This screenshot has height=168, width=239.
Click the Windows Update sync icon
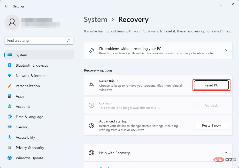point(10,158)
